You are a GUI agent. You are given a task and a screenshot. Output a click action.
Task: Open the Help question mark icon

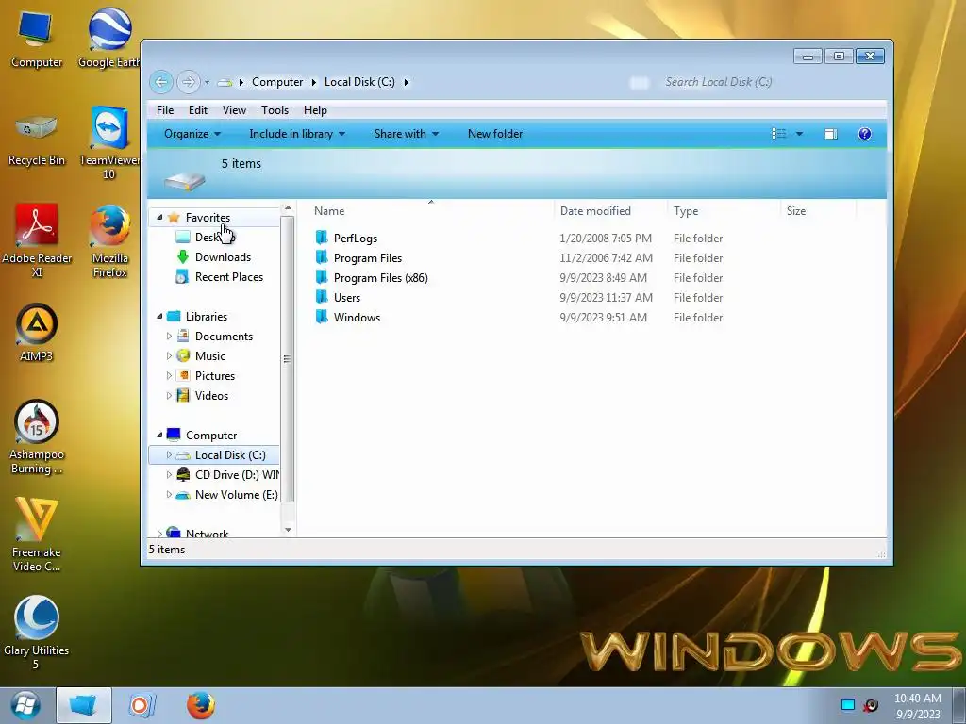tap(865, 134)
